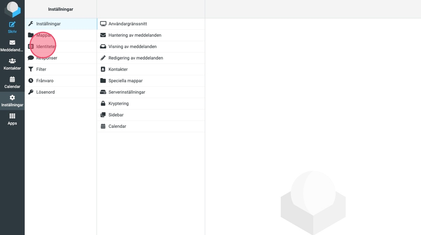Select Redigering av meddelanden
The image size is (421, 235).
tap(135, 58)
